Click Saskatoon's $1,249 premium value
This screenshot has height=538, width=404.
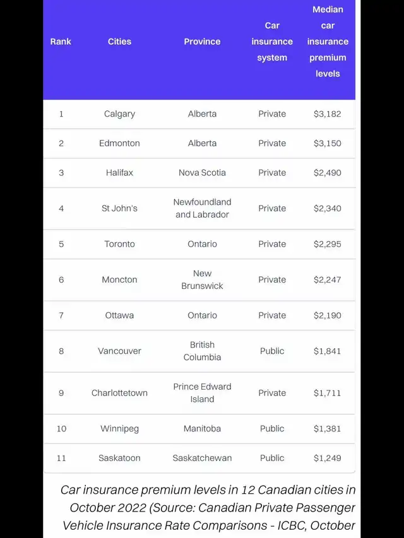(x=328, y=458)
